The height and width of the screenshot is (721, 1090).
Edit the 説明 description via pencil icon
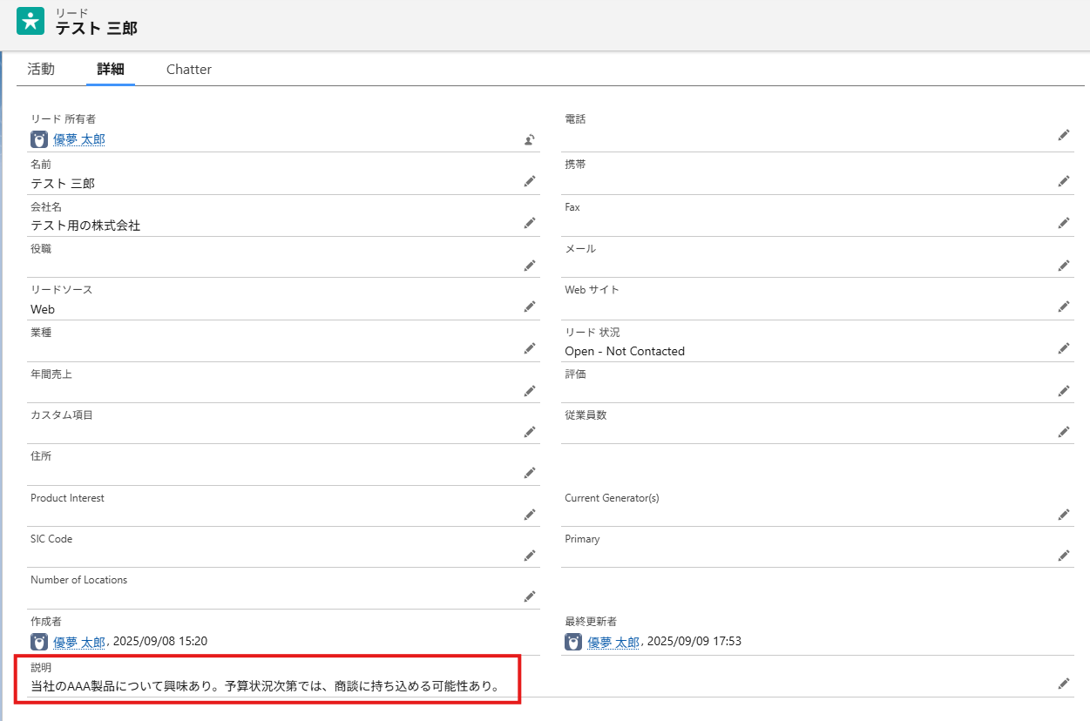[1063, 684]
